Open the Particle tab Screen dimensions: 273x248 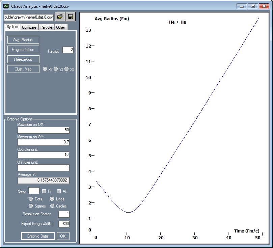[x=46, y=27]
